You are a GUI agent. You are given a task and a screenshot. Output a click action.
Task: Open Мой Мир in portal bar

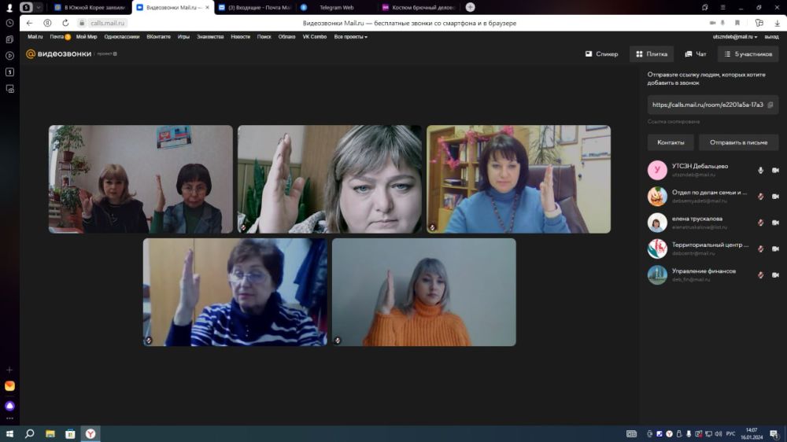pyautogui.click(x=87, y=37)
